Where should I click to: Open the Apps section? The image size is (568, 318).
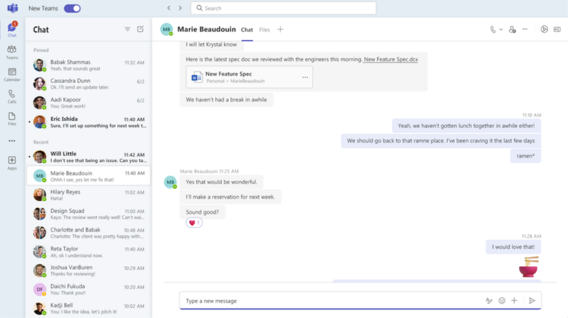[x=11, y=163]
